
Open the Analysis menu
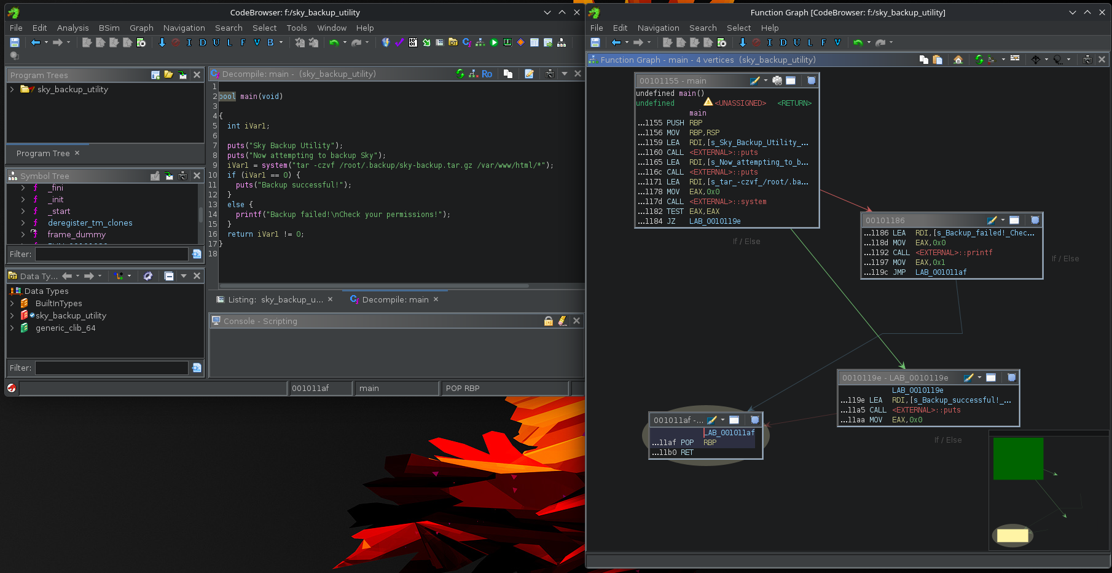[72, 28]
